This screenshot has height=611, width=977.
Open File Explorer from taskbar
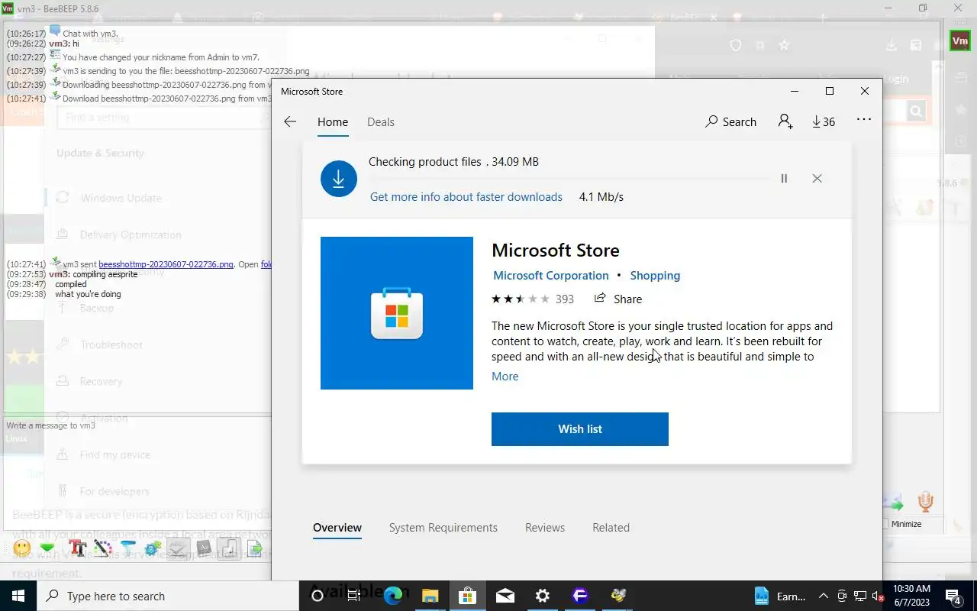430,596
